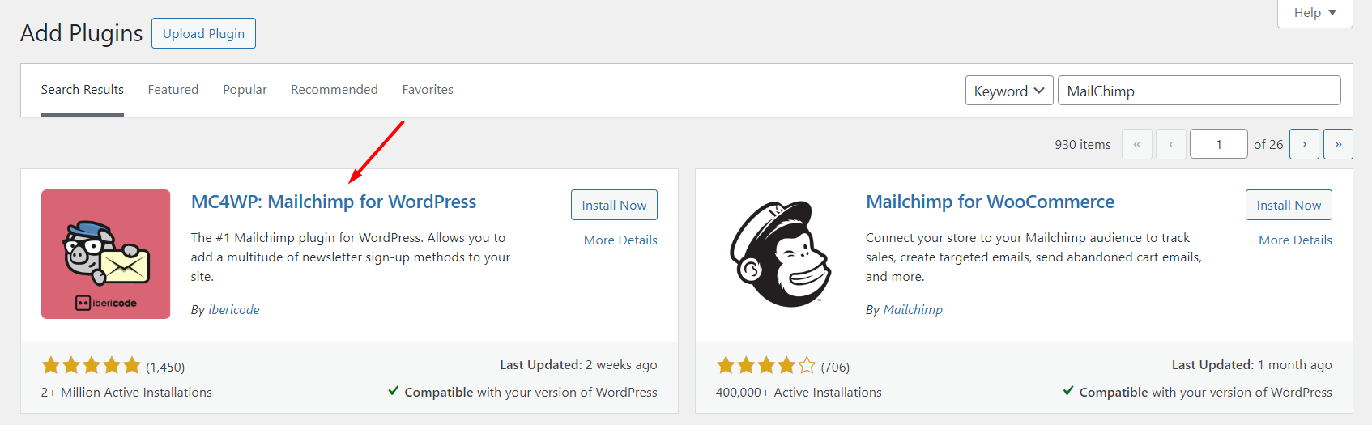This screenshot has height=425, width=1372.
Task: Click the Mailchimp for WooCommerce monkey logo
Action: coord(780,254)
